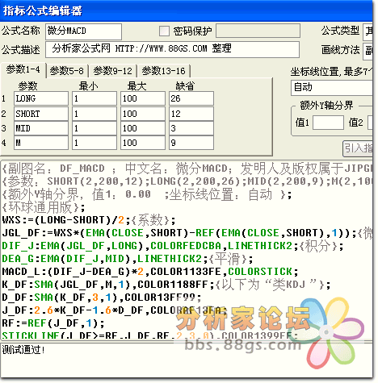
Task: Click the SHORT parameter default value 12
Action: pos(191,114)
